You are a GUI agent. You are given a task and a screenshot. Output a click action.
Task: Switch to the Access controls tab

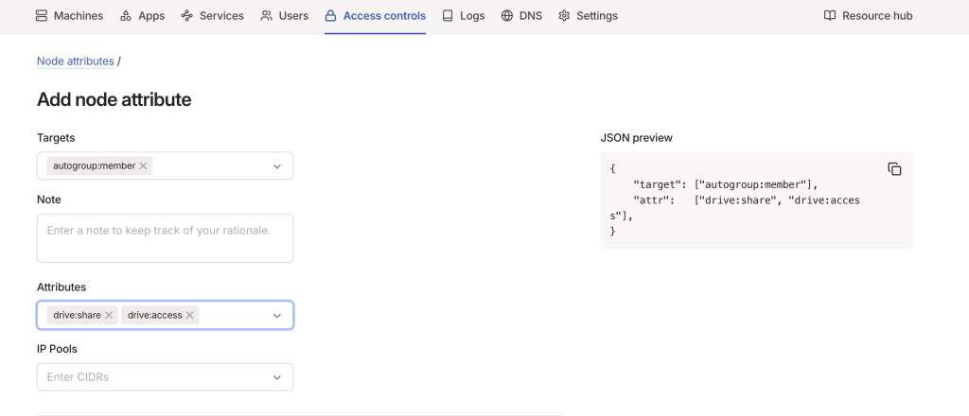tap(384, 16)
